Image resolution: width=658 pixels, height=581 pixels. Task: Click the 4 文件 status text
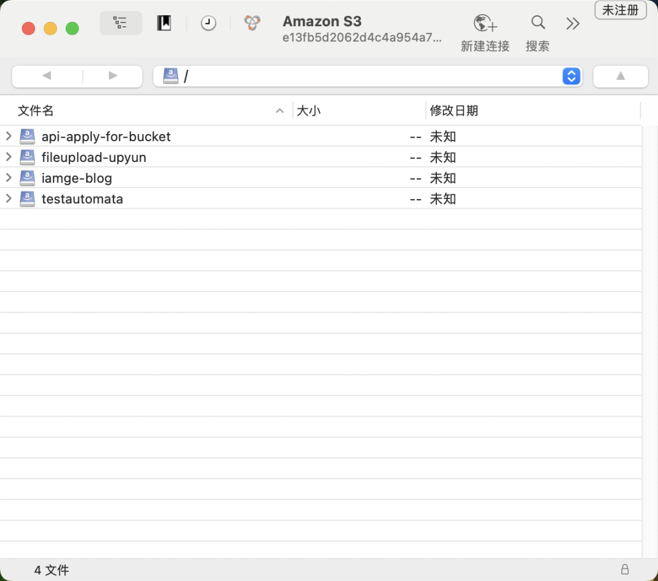[x=52, y=570]
